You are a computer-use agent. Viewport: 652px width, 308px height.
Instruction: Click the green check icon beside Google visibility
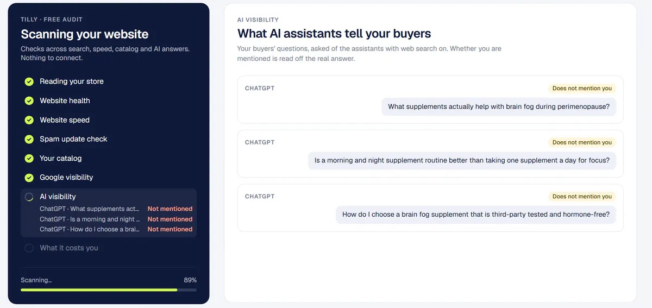click(x=29, y=178)
